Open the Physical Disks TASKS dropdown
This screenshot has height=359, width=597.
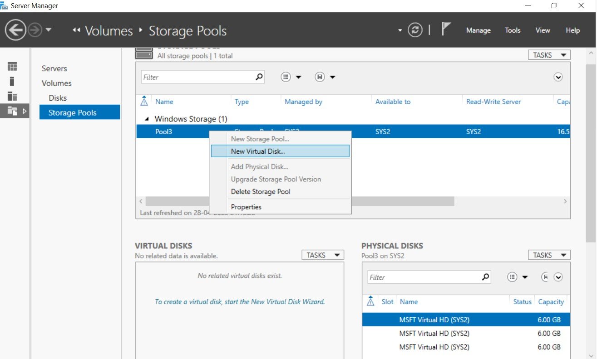[549, 255]
